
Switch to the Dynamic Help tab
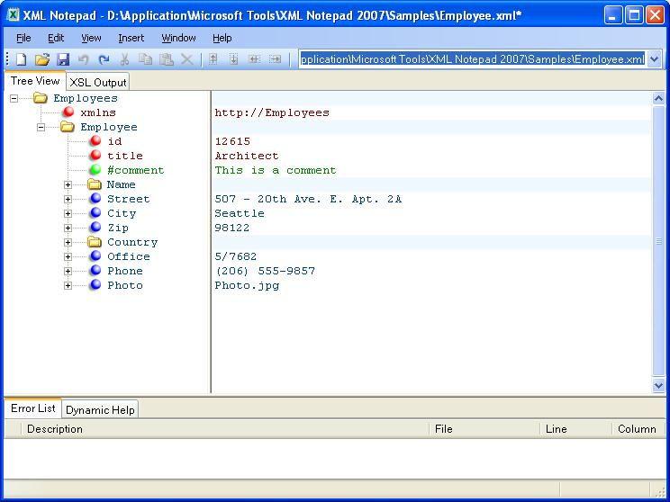click(x=100, y=410)
